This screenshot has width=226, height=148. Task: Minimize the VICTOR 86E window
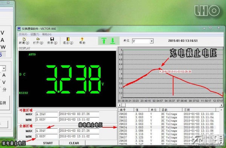pyautogui.click(x=204, y=28)
